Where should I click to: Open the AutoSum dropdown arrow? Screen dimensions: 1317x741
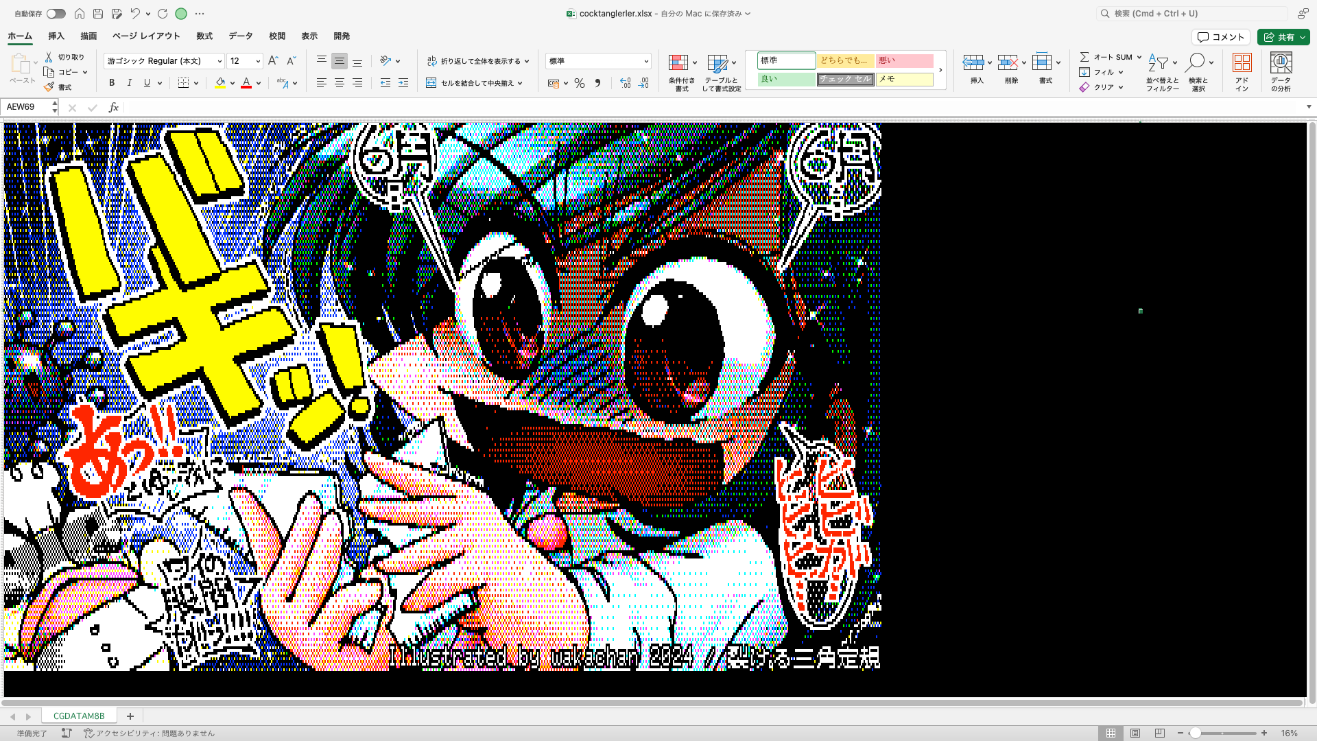[1139, 57]
